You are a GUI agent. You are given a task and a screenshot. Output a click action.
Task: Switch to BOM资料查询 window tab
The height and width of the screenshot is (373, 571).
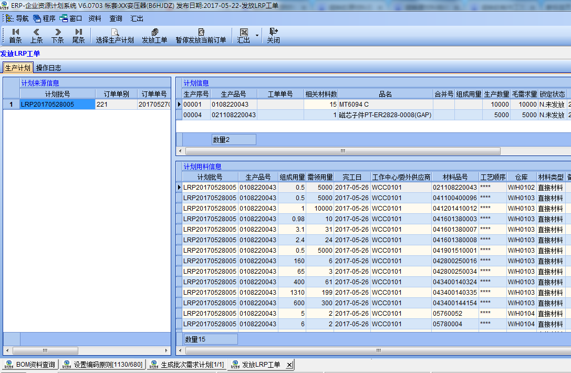[x=30, y=365]
